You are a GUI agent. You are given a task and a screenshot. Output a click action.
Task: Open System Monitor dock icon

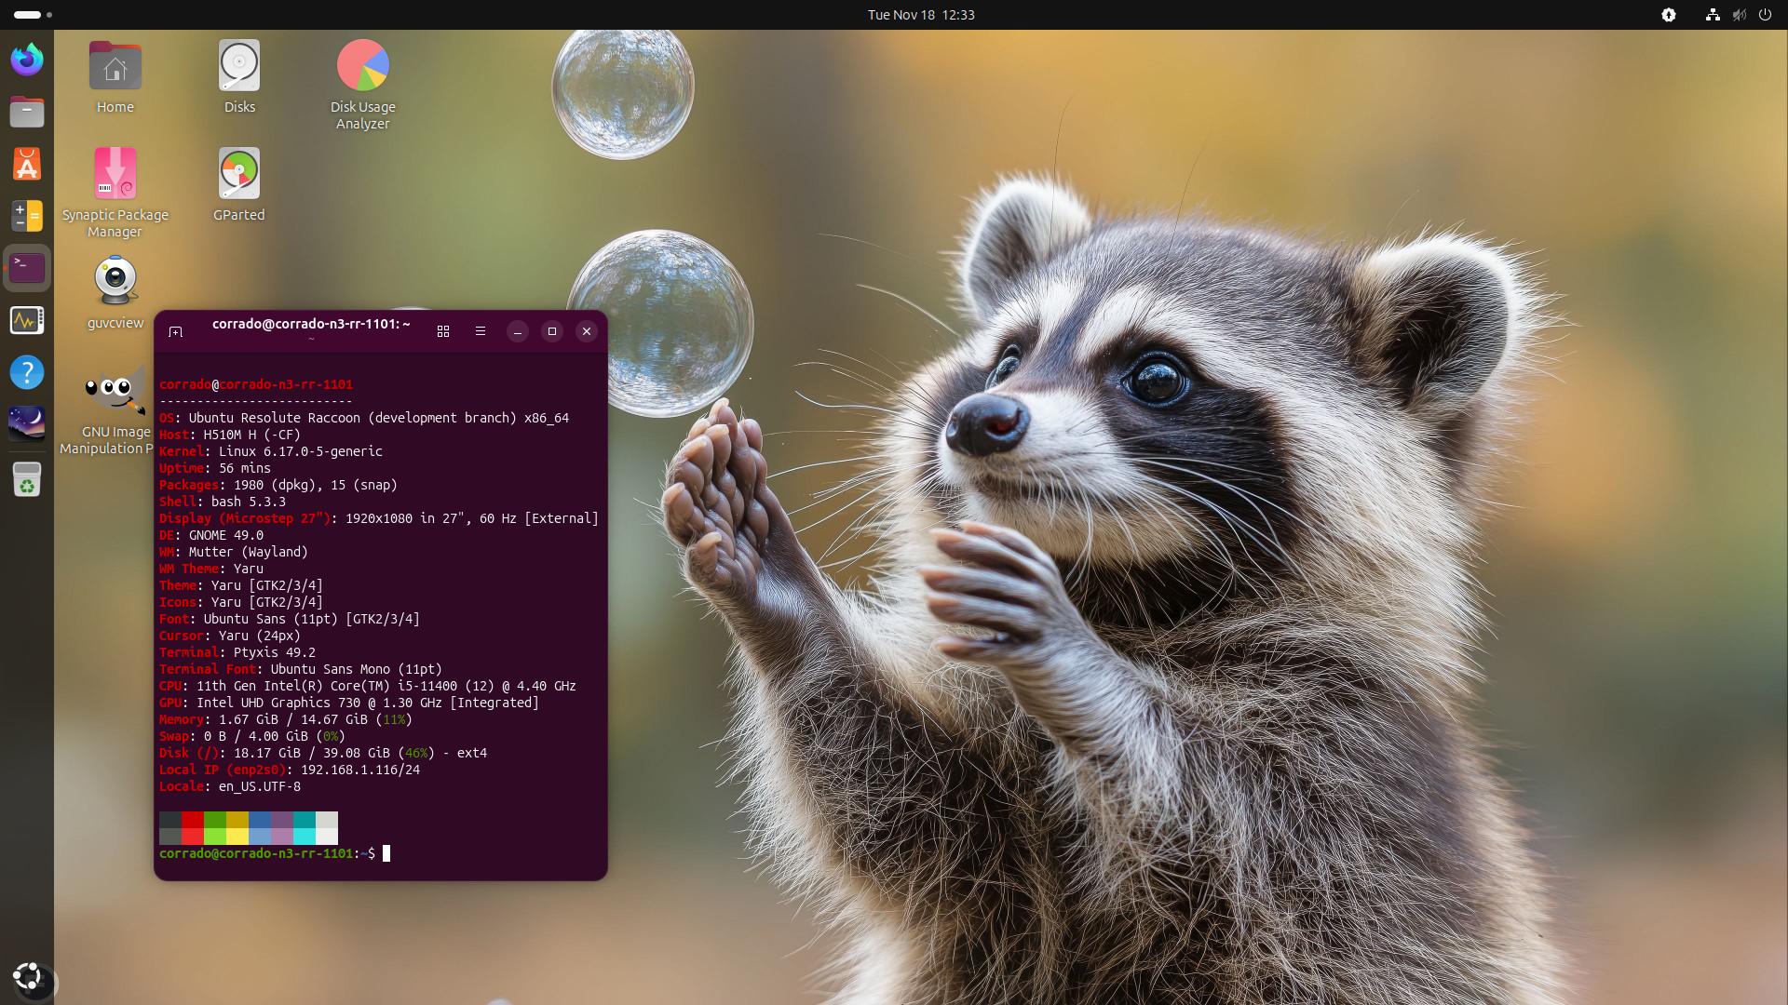coord(27,321)
